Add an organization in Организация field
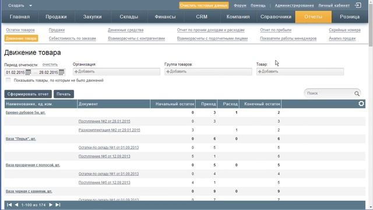Viewport: 373px width, 210px height. point(117,72)
